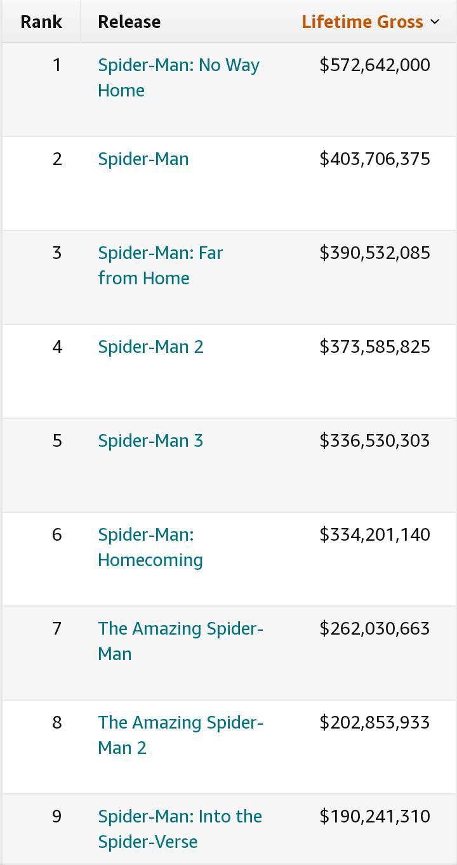This screenshot has height=865, width=457.
Task: Open Spider-Man: No Way Home link
Action: [x=178, y=77]
